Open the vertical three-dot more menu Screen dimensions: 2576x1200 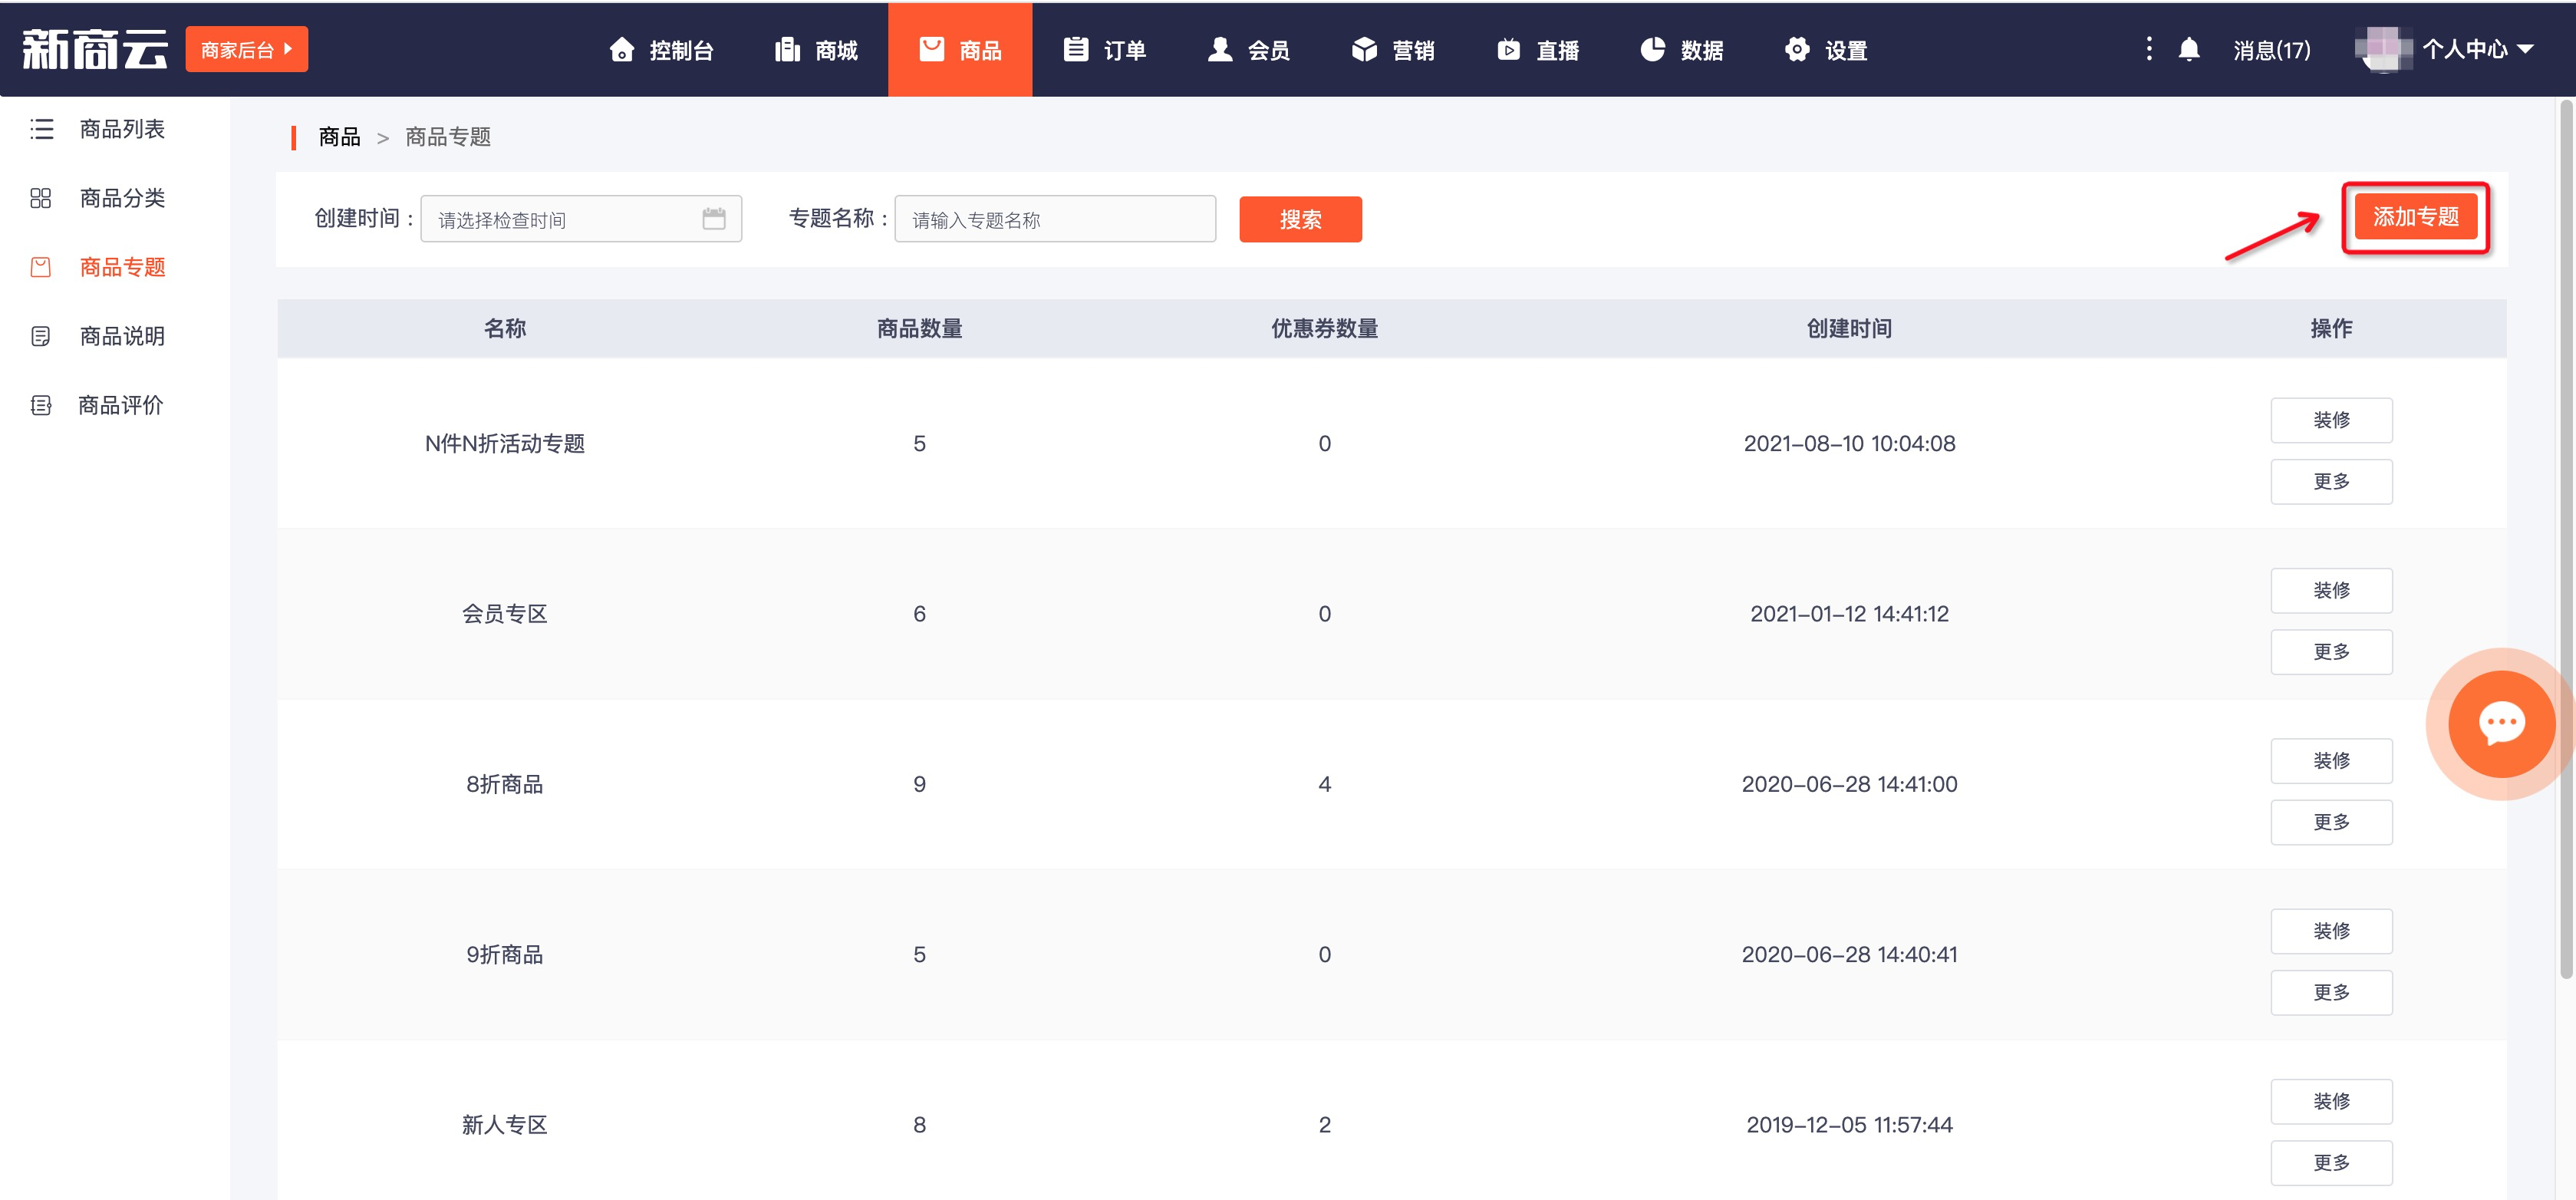pos(2149,49)
